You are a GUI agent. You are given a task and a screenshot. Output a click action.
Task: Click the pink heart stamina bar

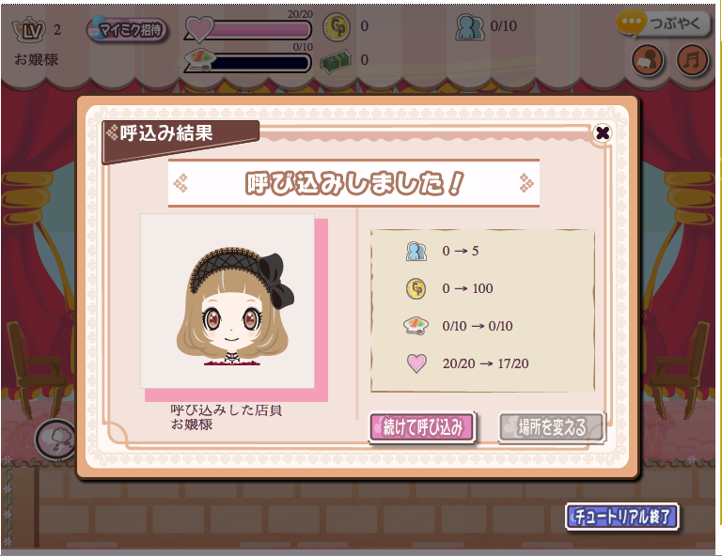click(248, 30)
